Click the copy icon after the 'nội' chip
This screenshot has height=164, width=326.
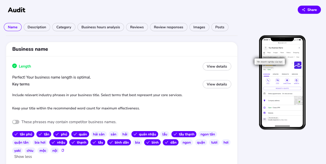63,150
